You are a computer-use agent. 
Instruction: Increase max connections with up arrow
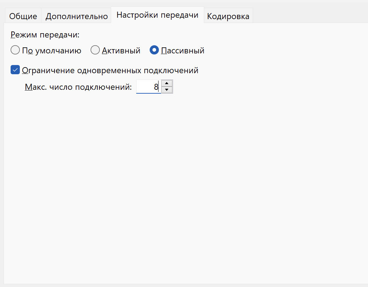(x=167, y=83)
